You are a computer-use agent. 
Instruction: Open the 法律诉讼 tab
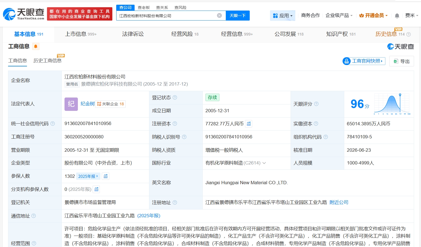click(133, 34)
